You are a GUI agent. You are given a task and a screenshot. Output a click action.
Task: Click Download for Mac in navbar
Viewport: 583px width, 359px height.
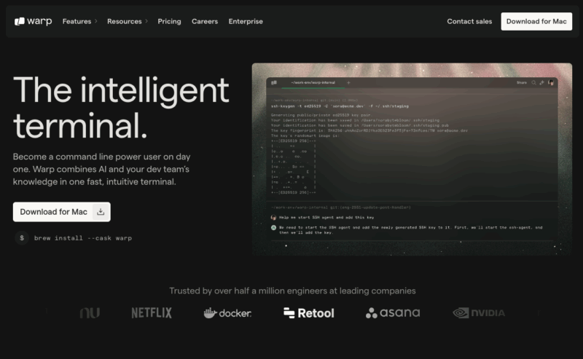tap(536, 21)
